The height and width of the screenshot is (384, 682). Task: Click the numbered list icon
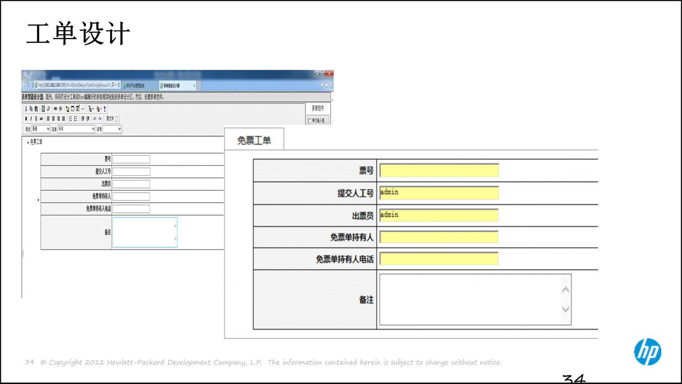pos(71,119)
